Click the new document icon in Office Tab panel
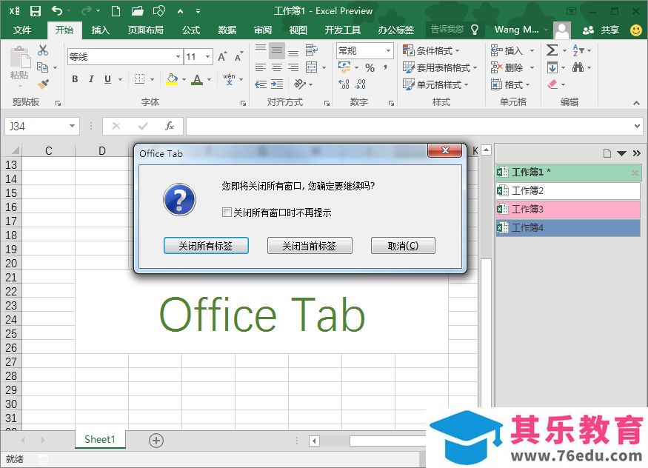Image resolution: width=648 pixels, height=468 pixels. pos(607,153)
